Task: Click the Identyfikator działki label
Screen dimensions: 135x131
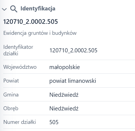Action: point(18,50)
